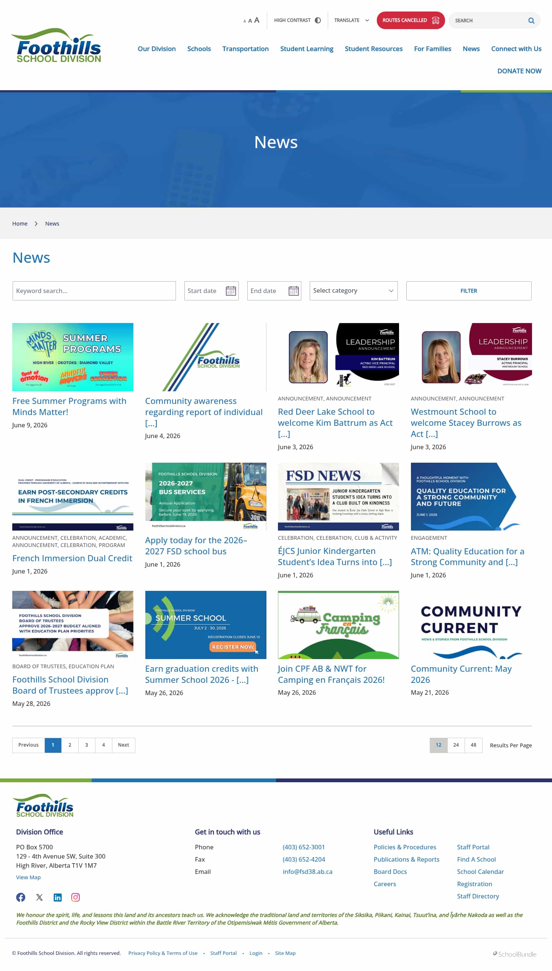Show 24 results per page
Screen dimensions: 552x971
tap(456, 745)
